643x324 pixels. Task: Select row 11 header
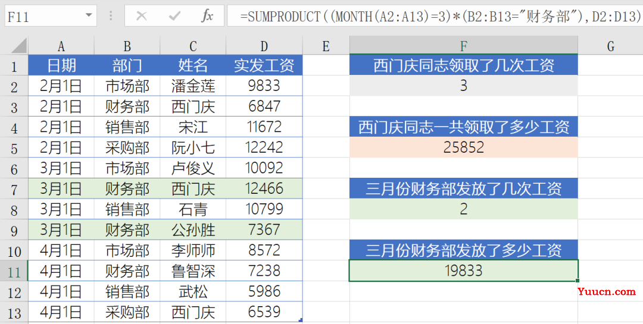point(14,270)
